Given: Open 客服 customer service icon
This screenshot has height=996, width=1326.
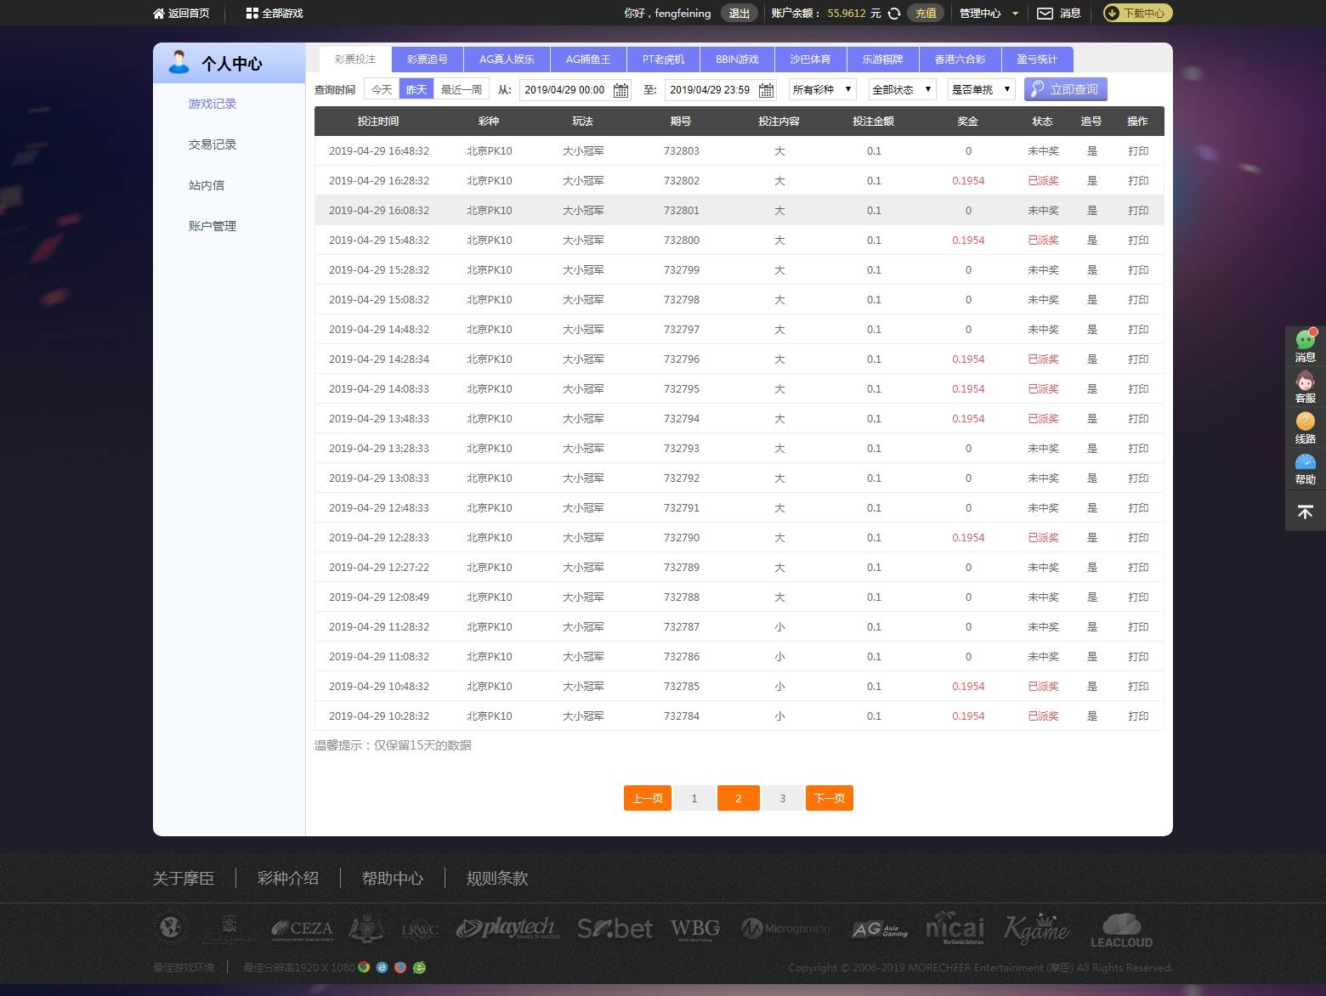Looking at the screenshot, I should (1305, 382).
